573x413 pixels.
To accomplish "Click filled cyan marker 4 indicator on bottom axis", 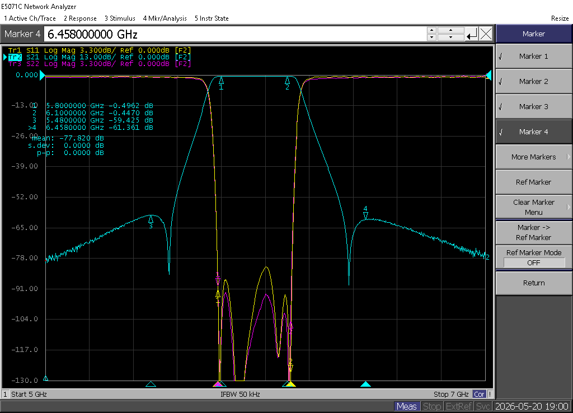I will coord(365,384).
